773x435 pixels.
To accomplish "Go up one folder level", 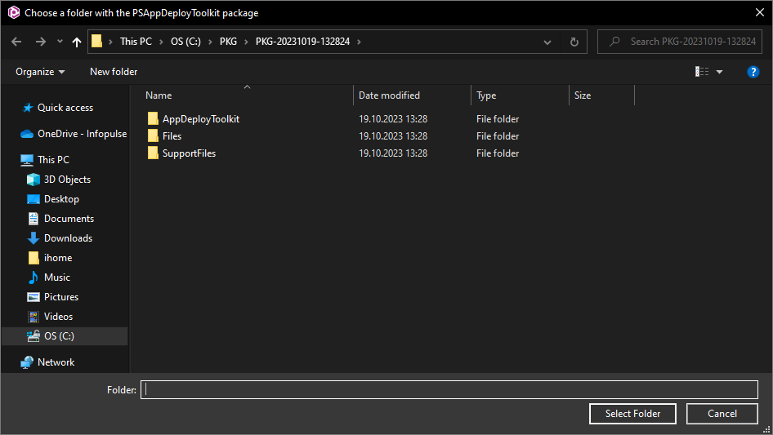I will click(x=77, y=42).
